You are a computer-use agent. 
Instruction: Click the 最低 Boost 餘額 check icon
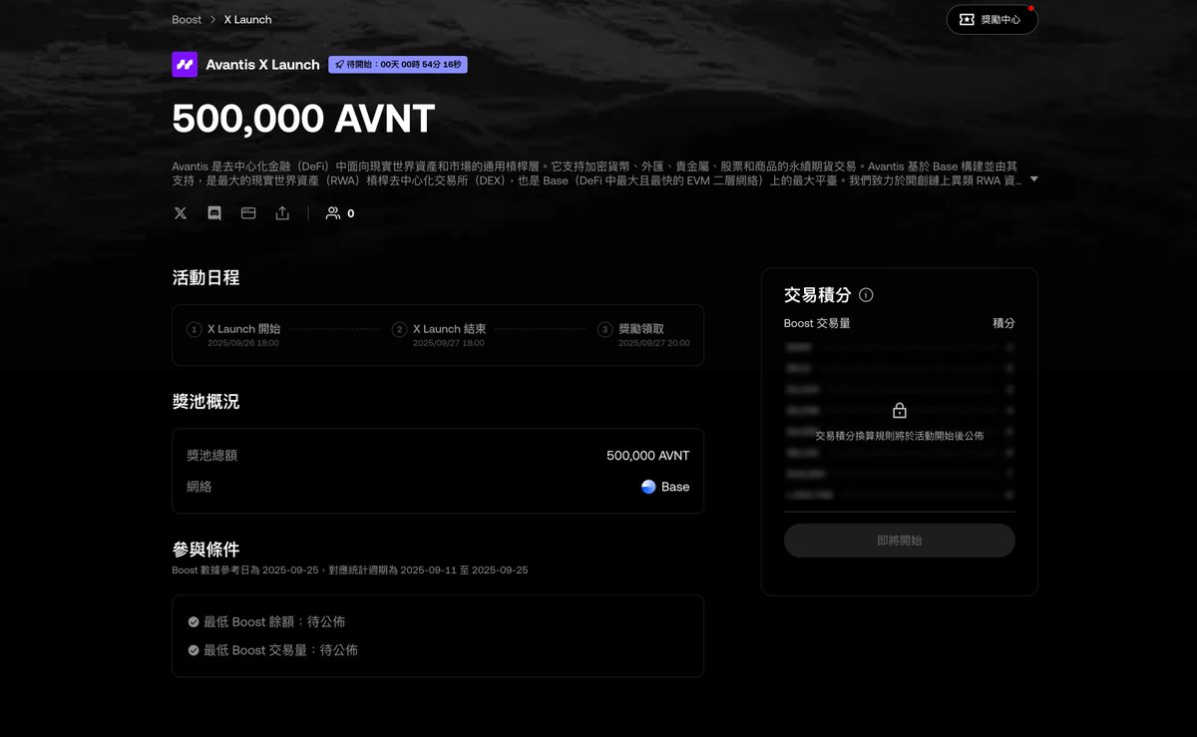tap(194, 621)
